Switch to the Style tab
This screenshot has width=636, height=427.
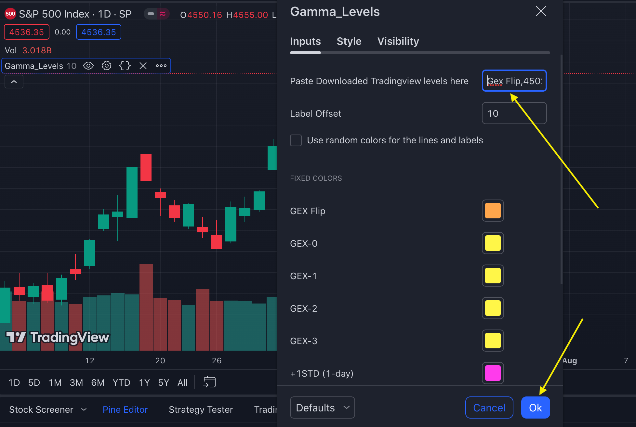(349, 41)
